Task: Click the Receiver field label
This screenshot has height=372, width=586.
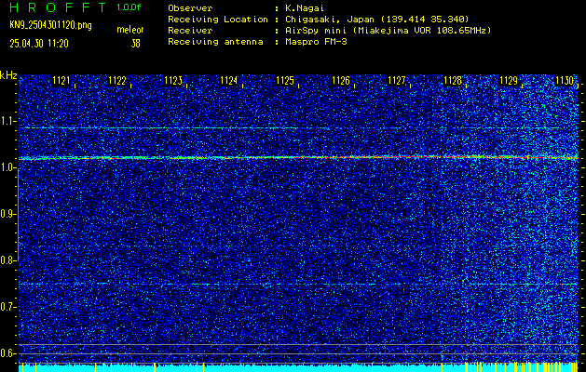Action: (190, 31)
